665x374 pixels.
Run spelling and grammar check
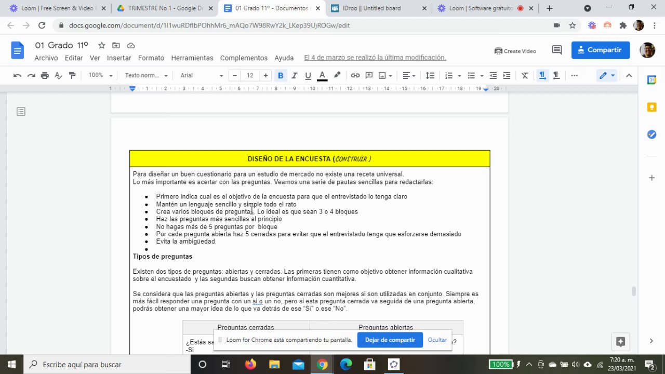[58, 75]
